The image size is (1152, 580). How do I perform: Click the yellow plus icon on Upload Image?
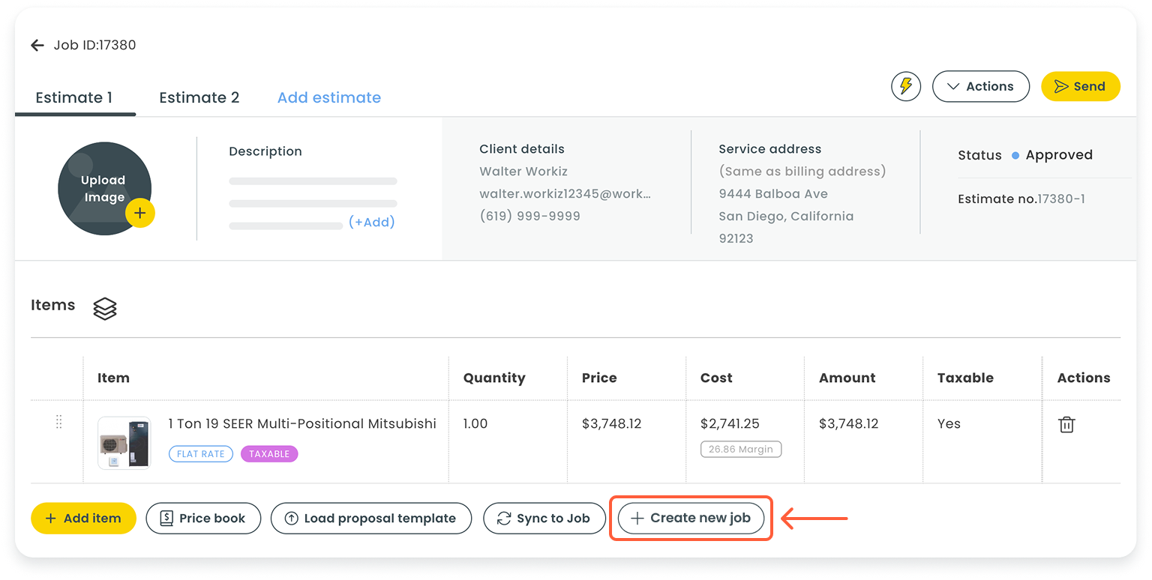pyautogui.click(x=139, y=213)
